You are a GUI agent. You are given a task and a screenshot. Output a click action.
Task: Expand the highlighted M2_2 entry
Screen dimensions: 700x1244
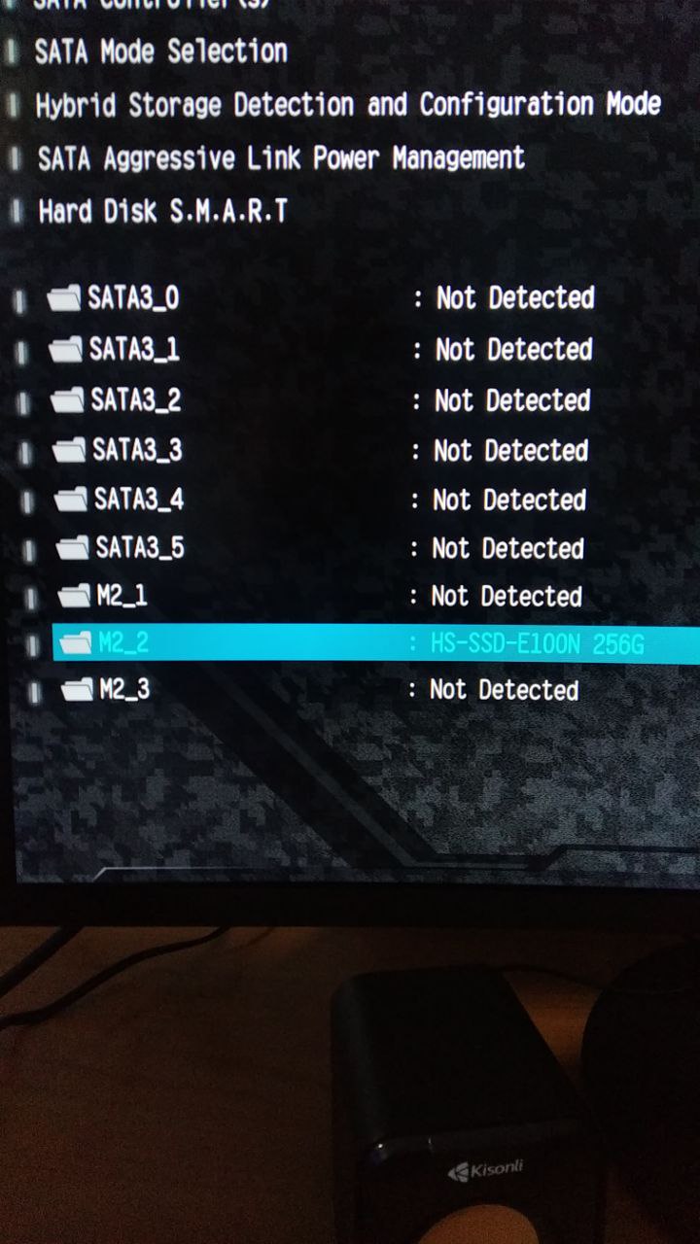click(x=376, y=642)
